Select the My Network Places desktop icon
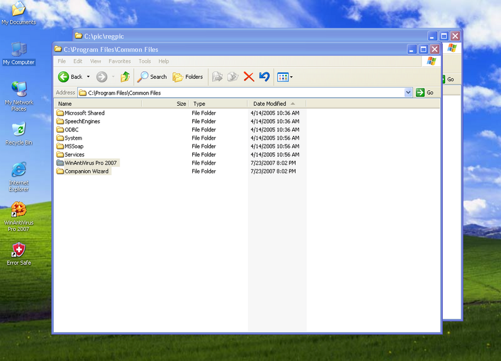The width and height of the screenshot is (501, 361). 19,96
